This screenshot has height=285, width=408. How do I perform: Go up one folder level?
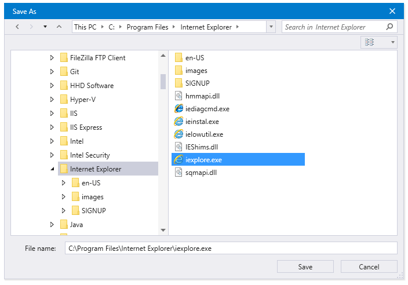59,27
